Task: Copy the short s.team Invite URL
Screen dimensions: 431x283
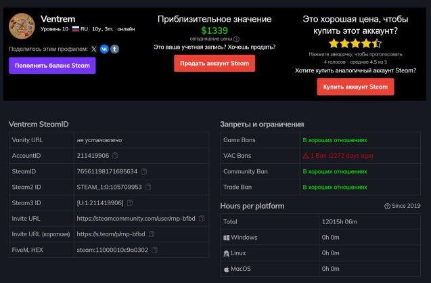Action: pos(152,234)
